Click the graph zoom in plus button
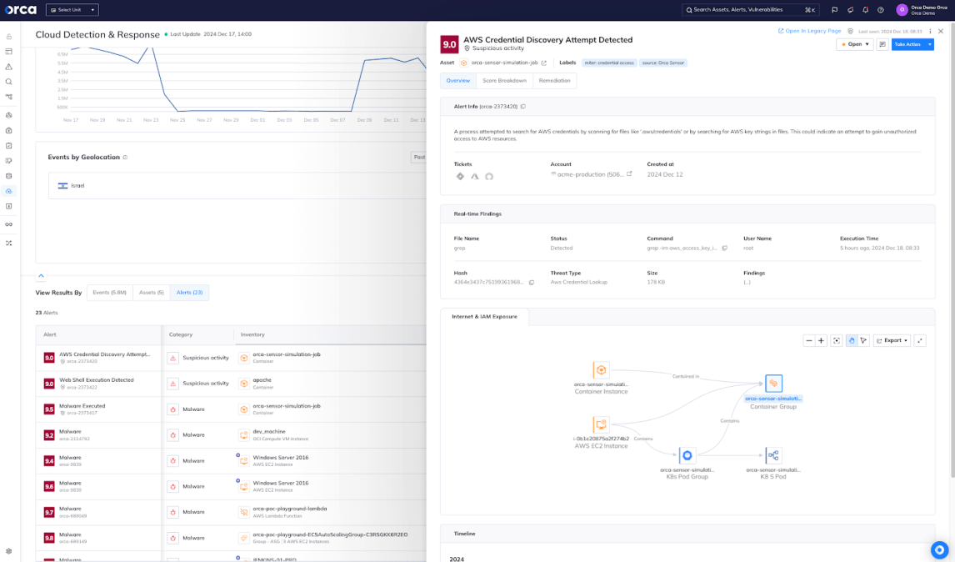 [822, 340]
